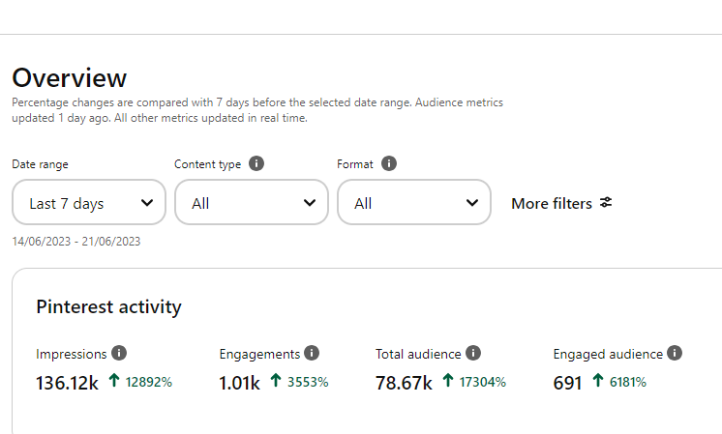Image resolution: width=722 pixels, height=434 pixels.
Task: Open the Format dropdown set to All
Action: [414, 203]
